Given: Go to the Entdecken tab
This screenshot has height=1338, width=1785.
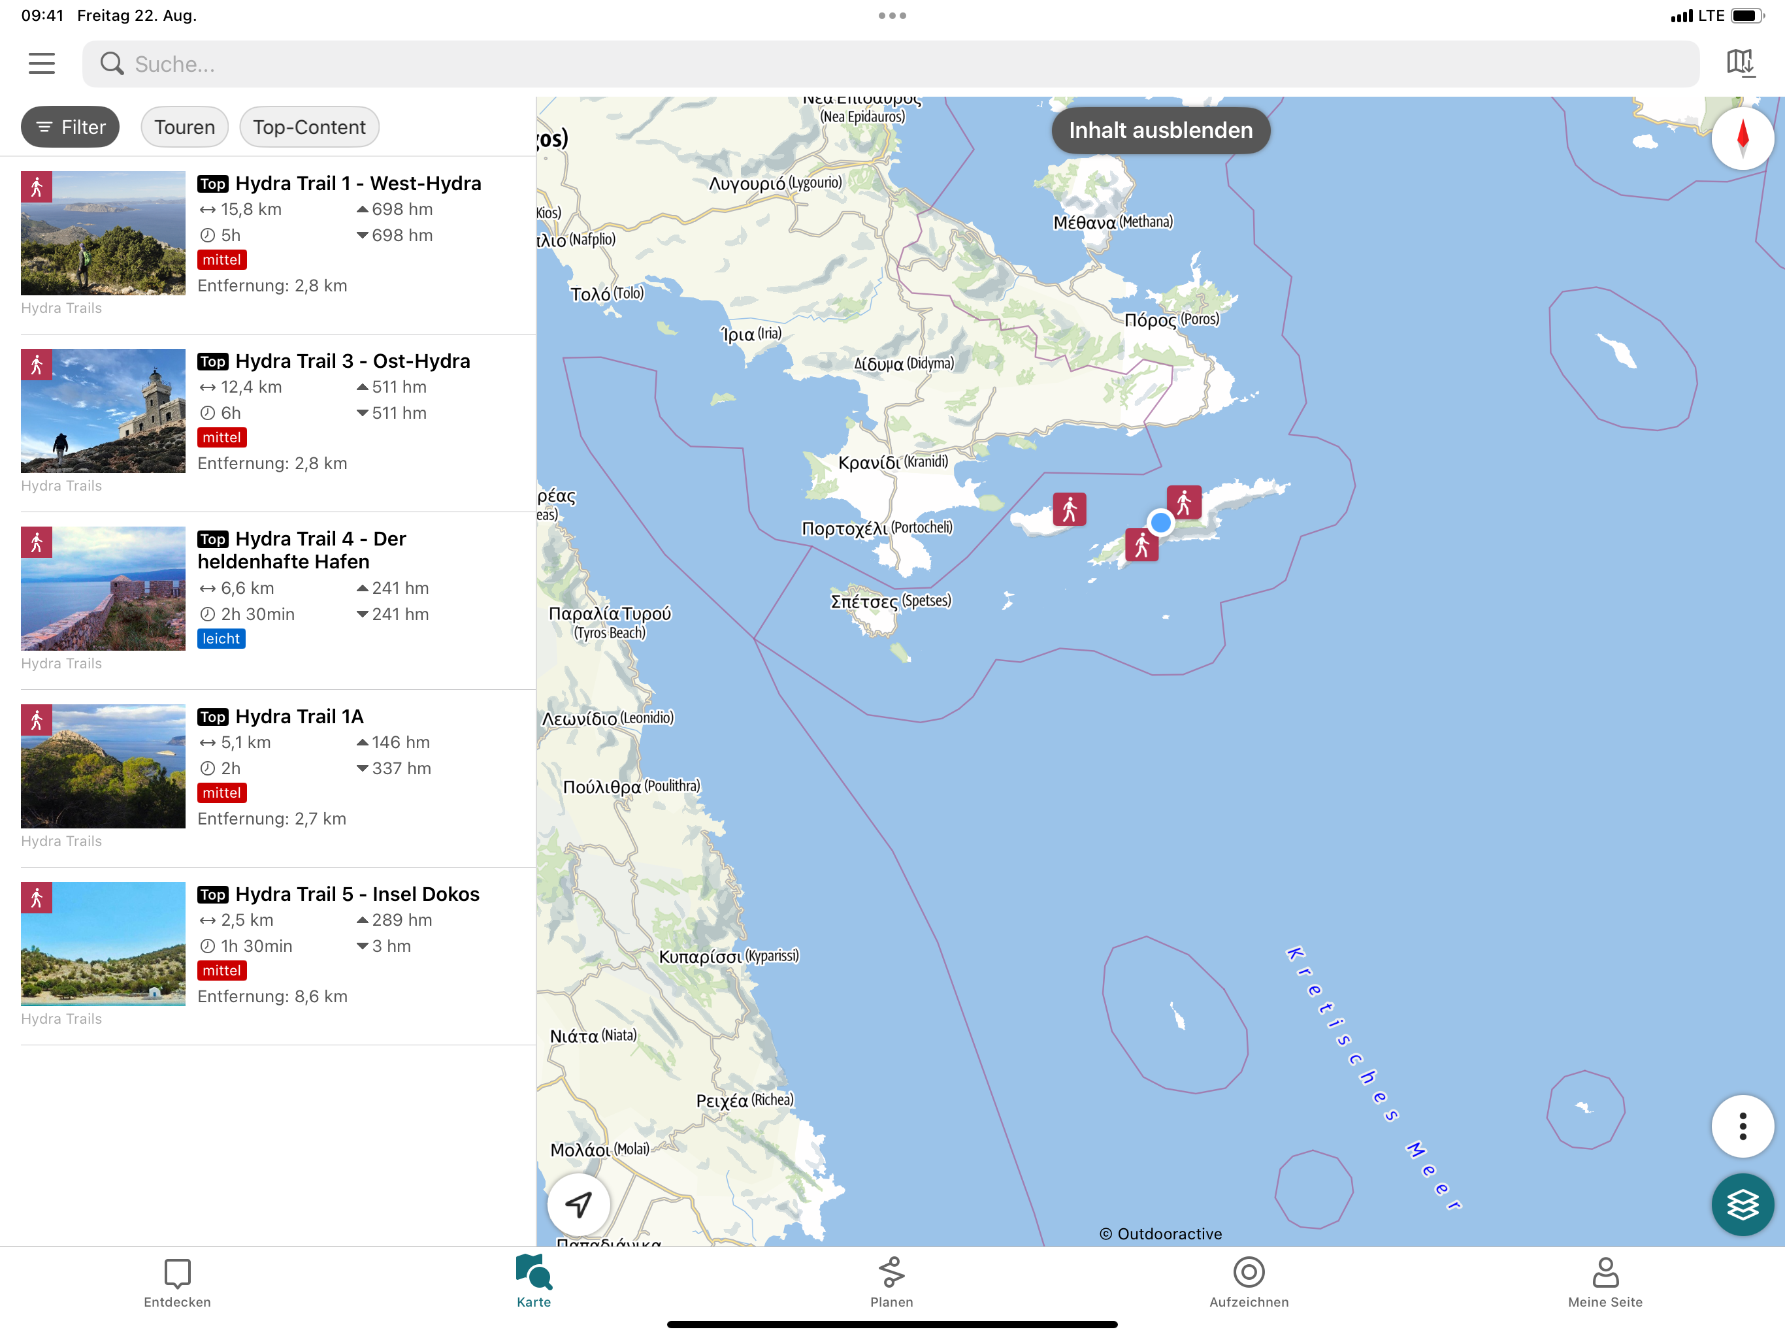Looking at the screenshot, I should tap(176, 1282).
